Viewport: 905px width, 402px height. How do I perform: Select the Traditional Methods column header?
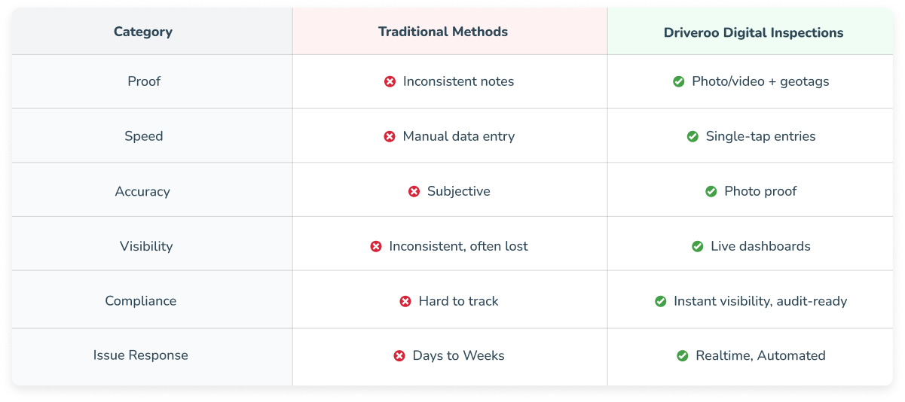[x=443, y=32]
